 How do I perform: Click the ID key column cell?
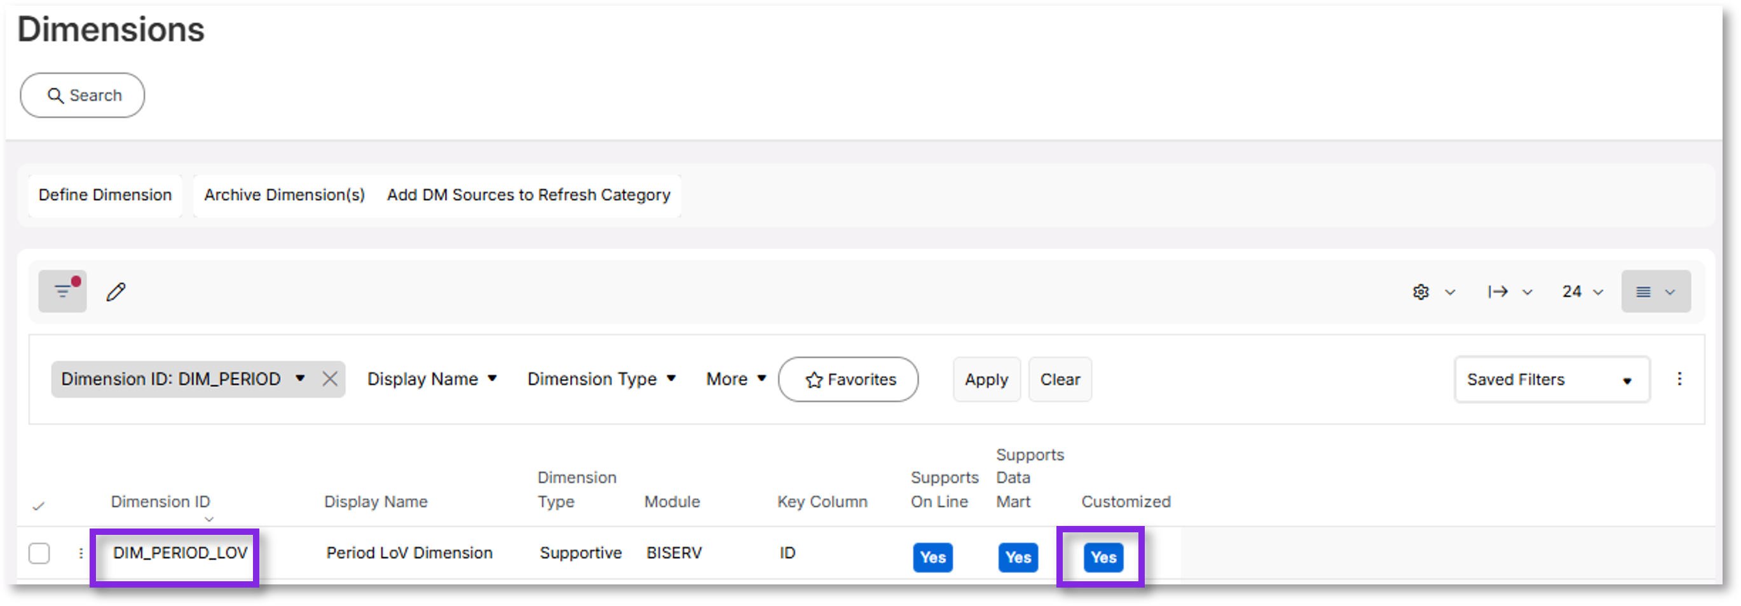pyautogui.click(x=787, y=553)
